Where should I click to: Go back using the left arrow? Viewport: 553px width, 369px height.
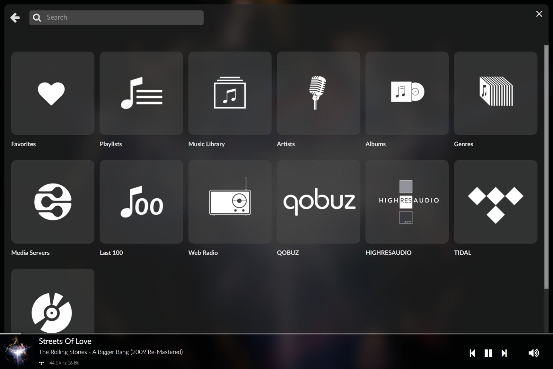(x=15, y=17)
